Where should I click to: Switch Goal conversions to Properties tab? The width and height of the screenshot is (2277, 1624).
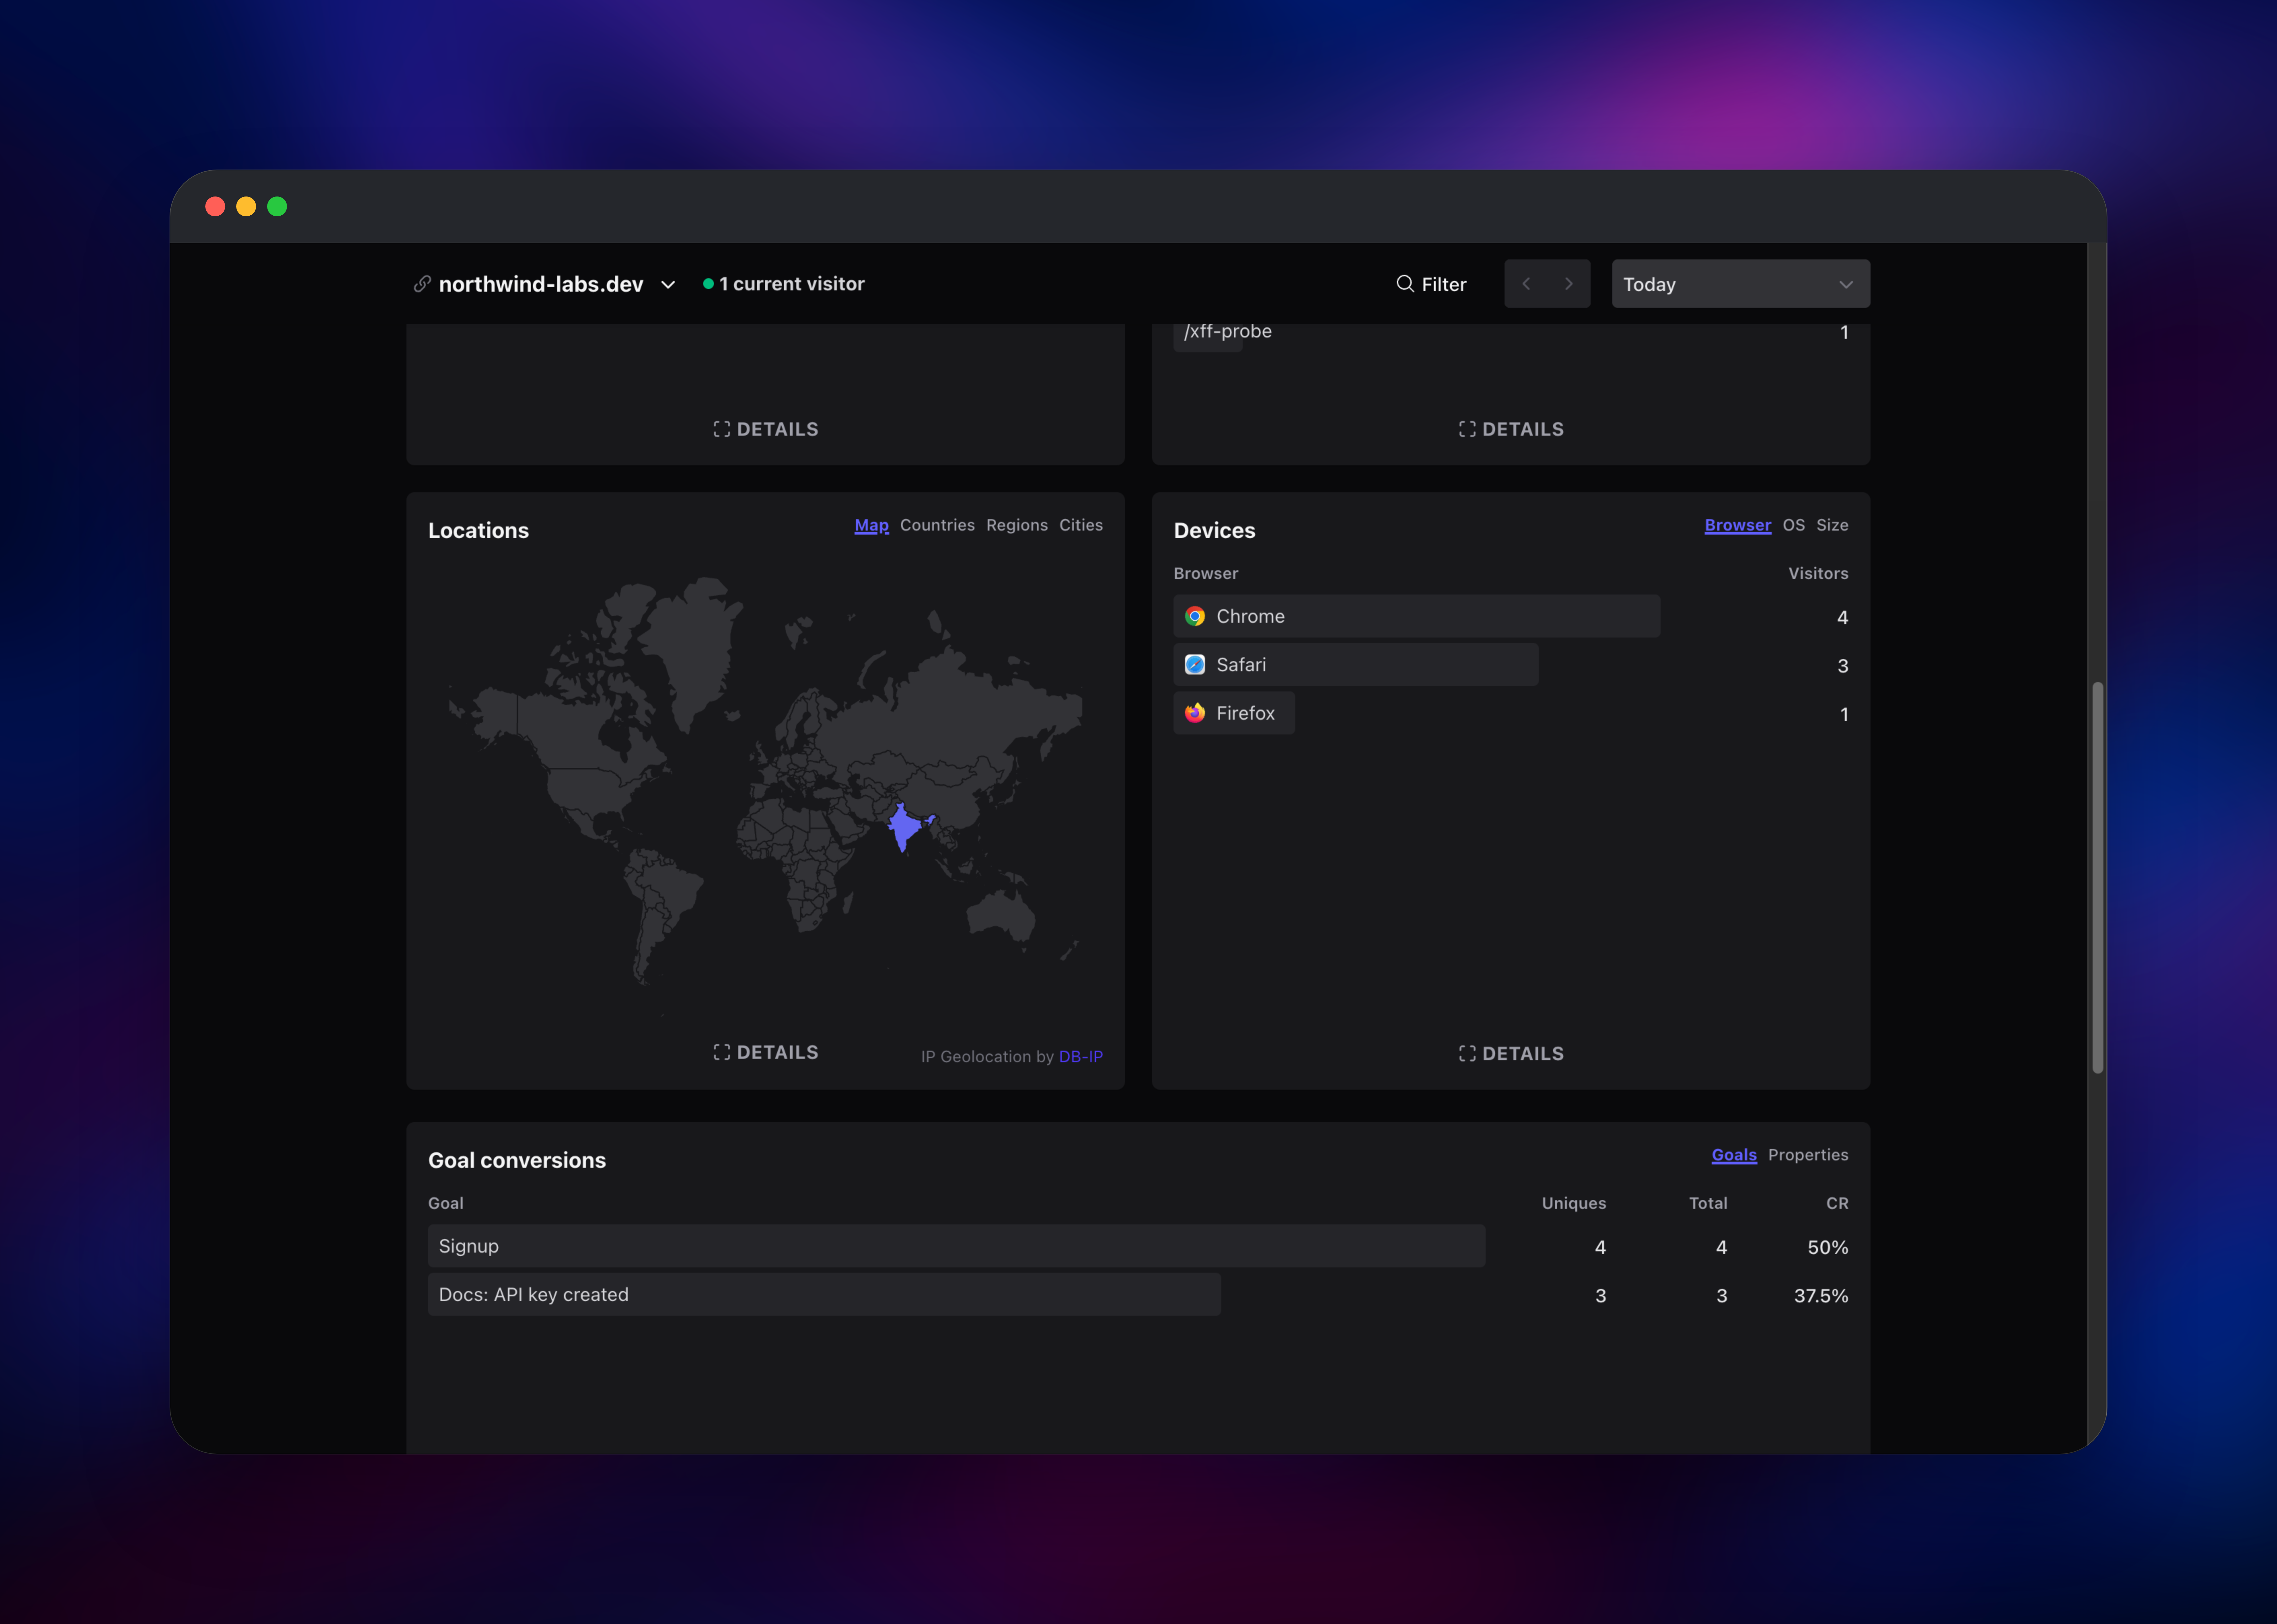click(x=1808, y=1155)
